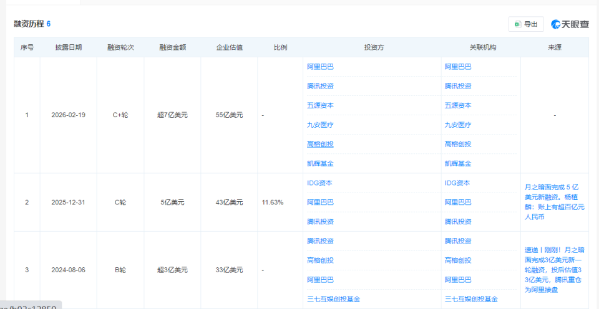Viewport: 599px width, 309px height.
Task: Open 高榕创投 investor in C+轮 row
Action: click(x=320, y=144)
